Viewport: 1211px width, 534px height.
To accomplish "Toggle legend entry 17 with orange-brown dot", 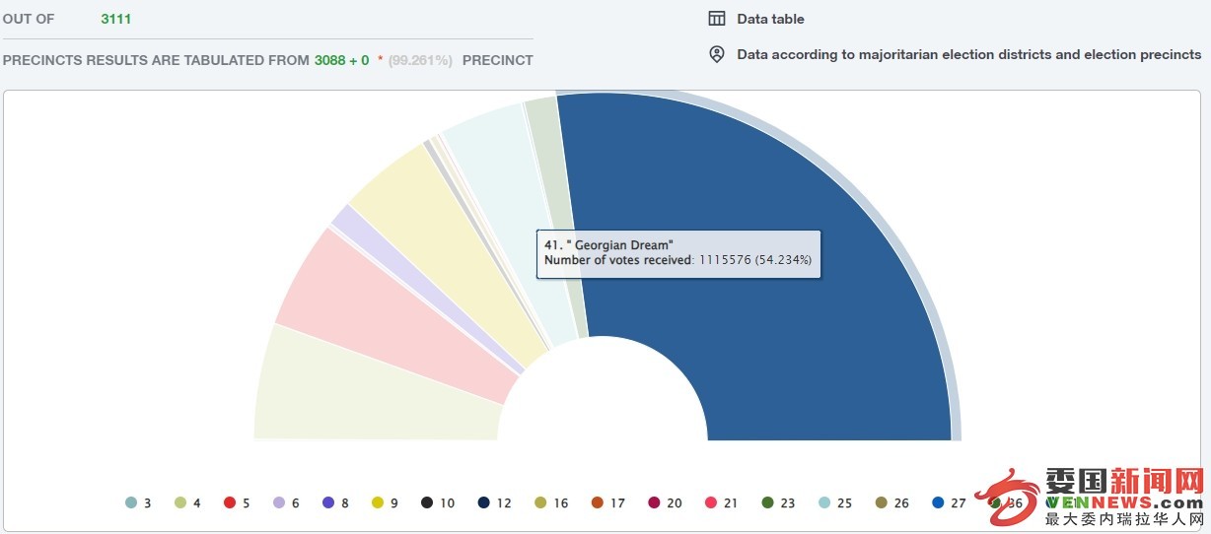I will coord(607,502).
